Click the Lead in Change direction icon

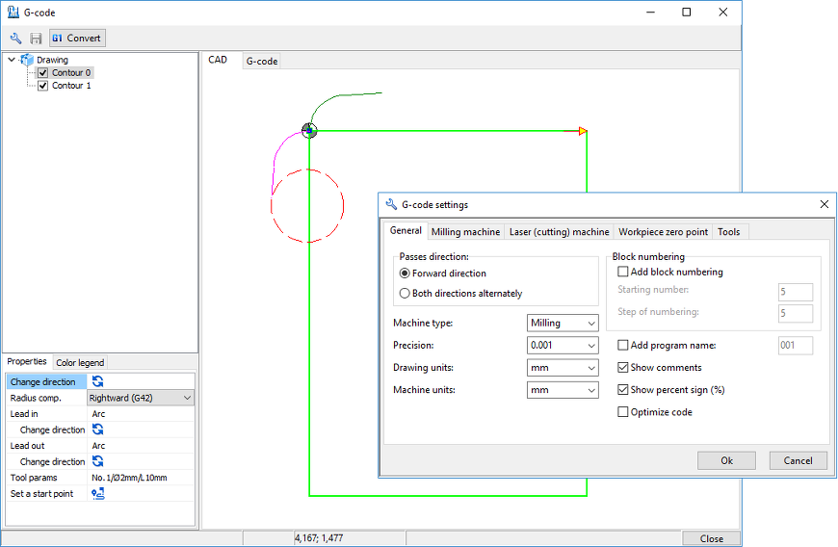coord(98,430)
